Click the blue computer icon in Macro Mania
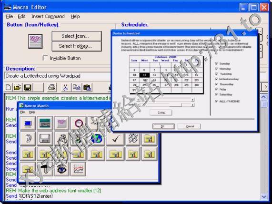Screen dimensions: 272x204 point(28,123)
